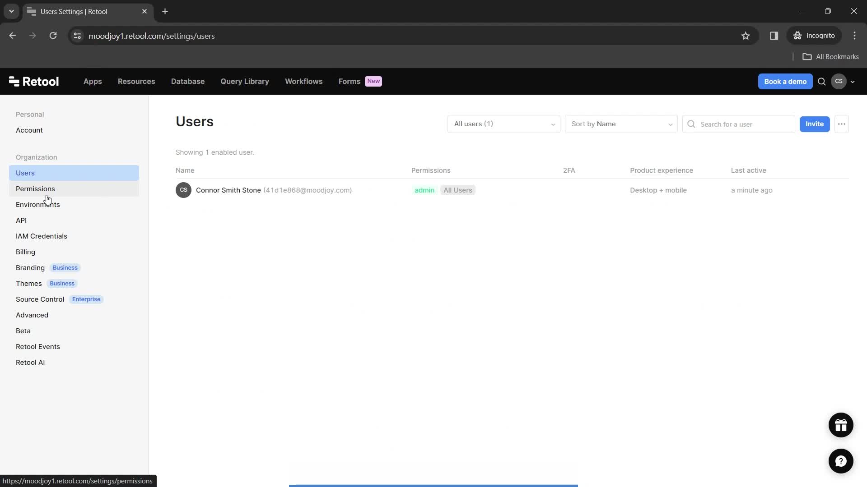Click the Invite button for new user

click(x=815, y=124)
